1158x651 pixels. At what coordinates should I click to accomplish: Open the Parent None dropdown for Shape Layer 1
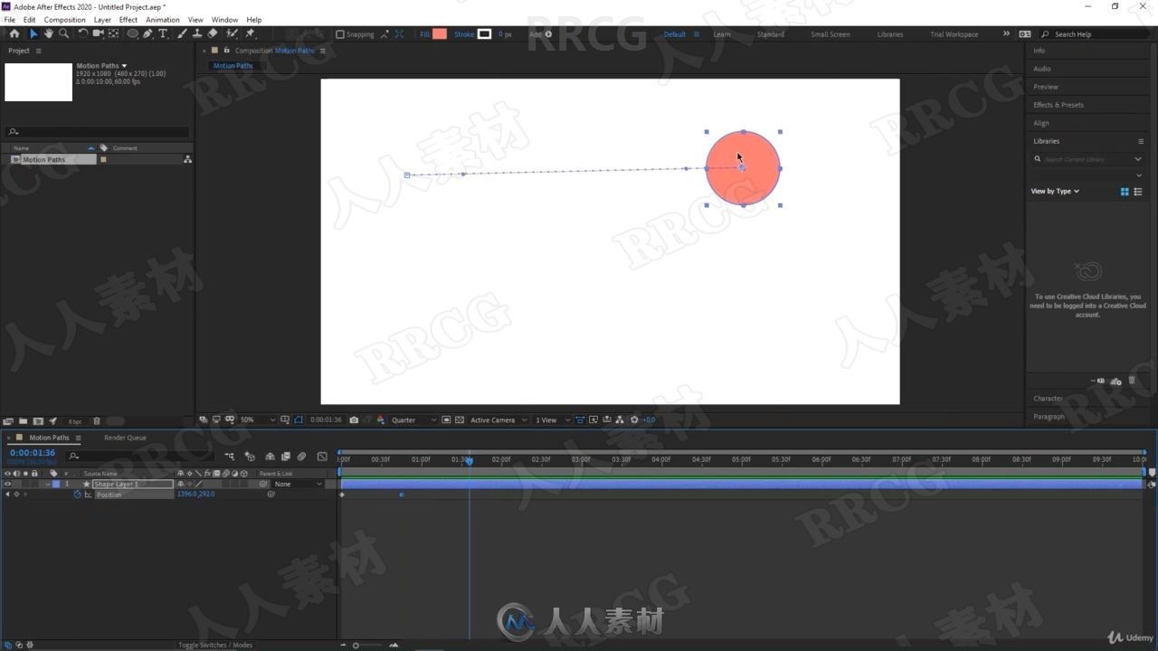click(298, 484)
